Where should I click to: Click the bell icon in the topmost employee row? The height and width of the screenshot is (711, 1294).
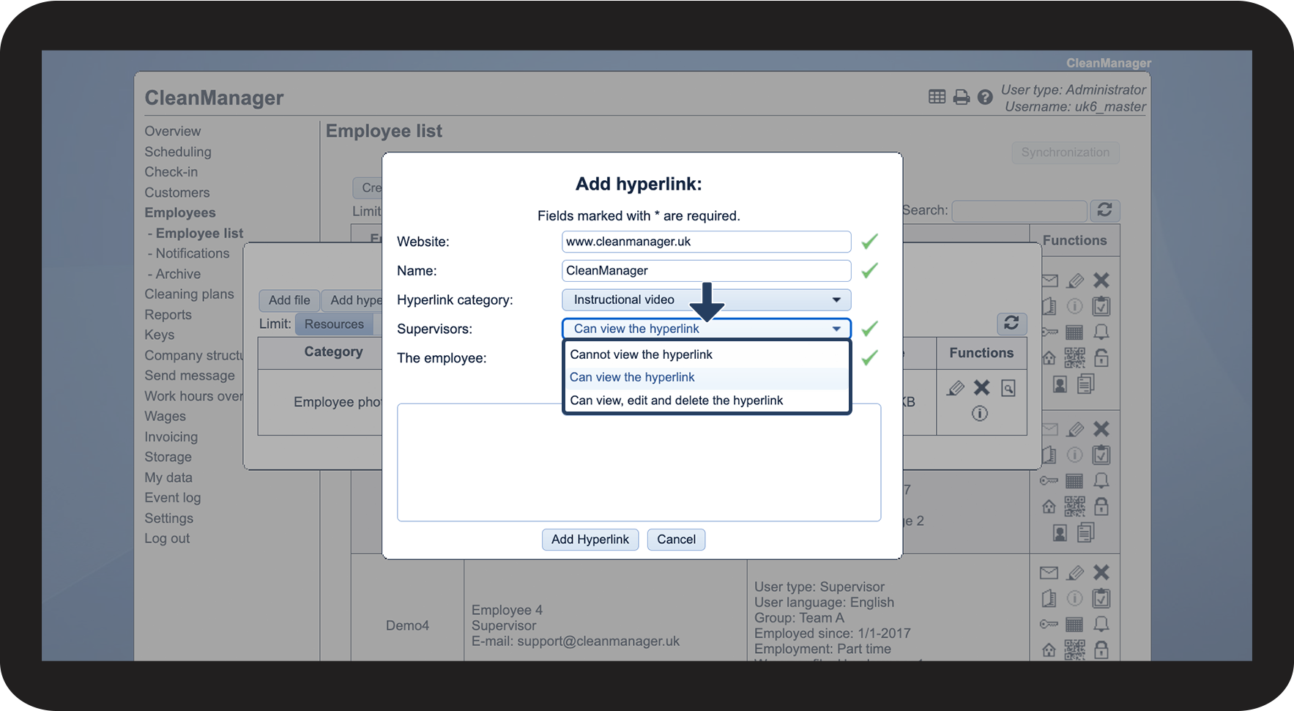pos(1101,332)
